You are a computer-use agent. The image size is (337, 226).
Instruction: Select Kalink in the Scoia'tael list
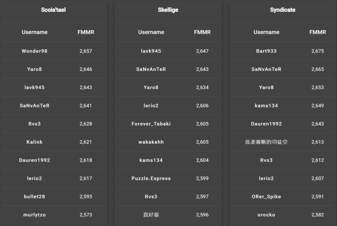[x=35, y=142]
